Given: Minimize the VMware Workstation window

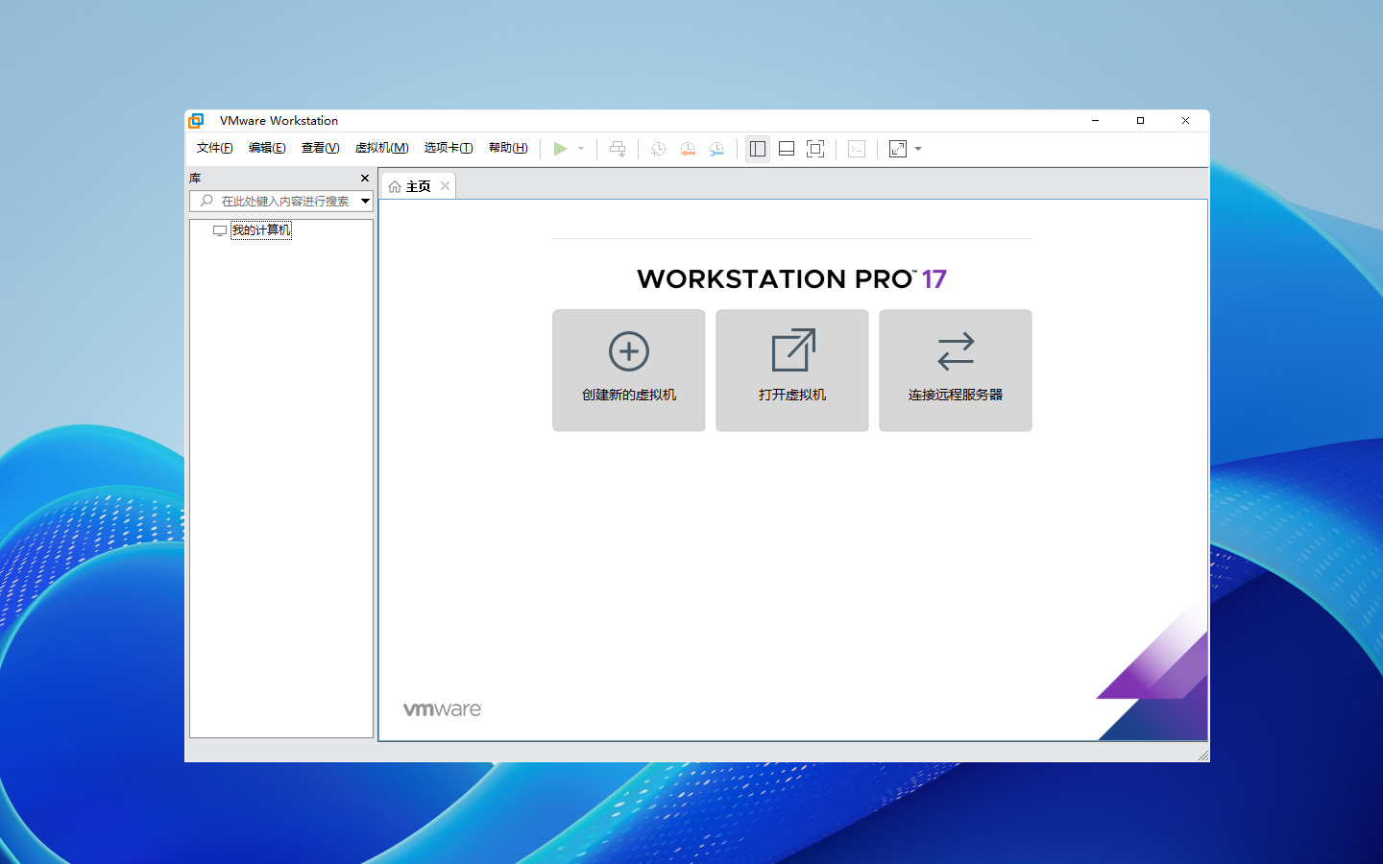Looking at the screenshot, I should point(1096,121).
